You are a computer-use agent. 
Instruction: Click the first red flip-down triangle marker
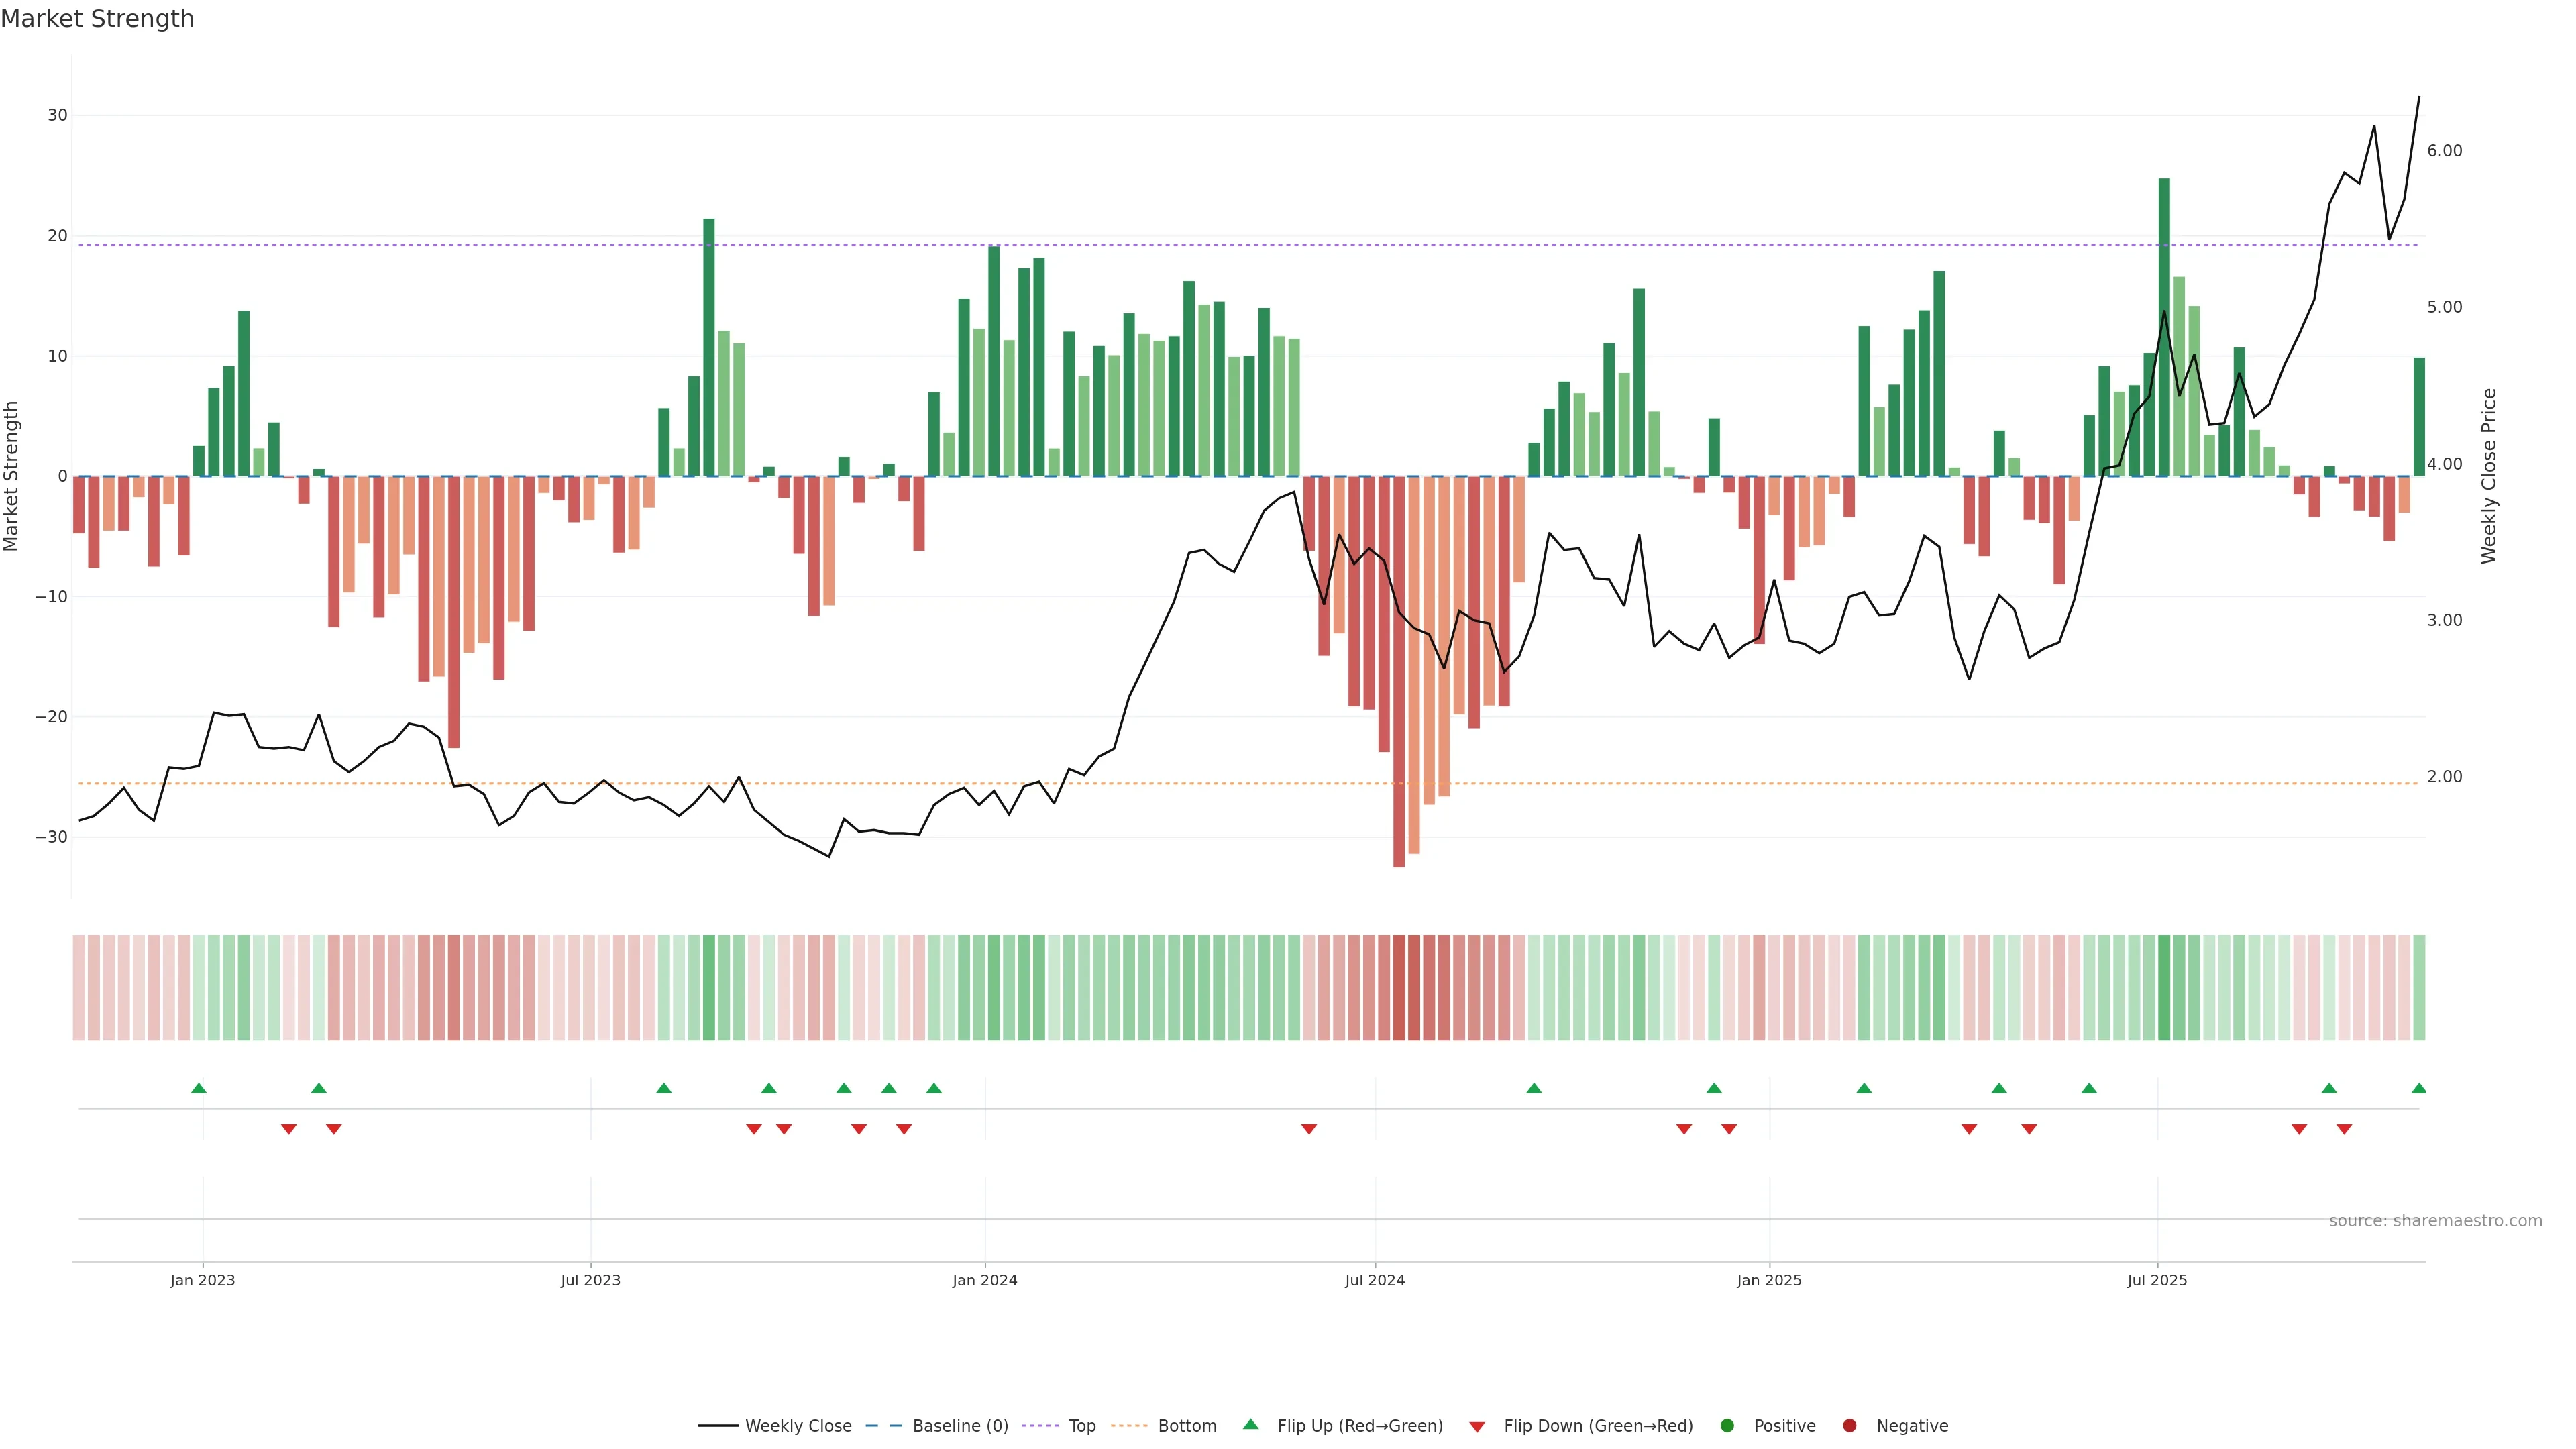click(288, 1129)
